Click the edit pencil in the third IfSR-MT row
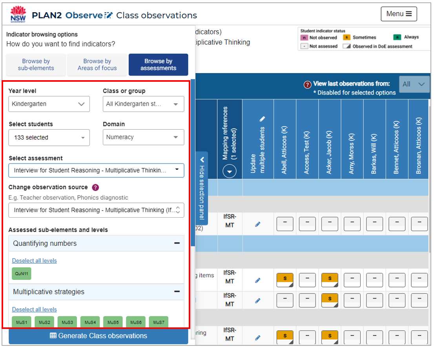 tap(258, 301)
